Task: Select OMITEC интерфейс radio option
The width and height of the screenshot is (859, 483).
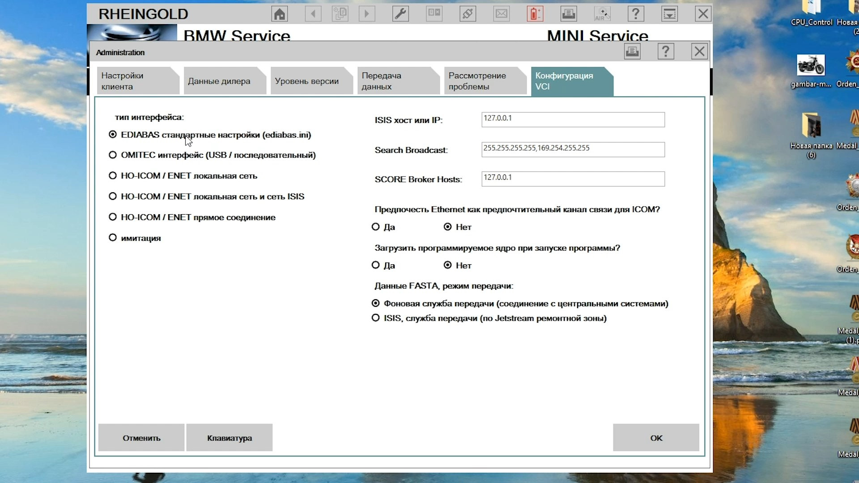Action: click(x=113, y=155)
